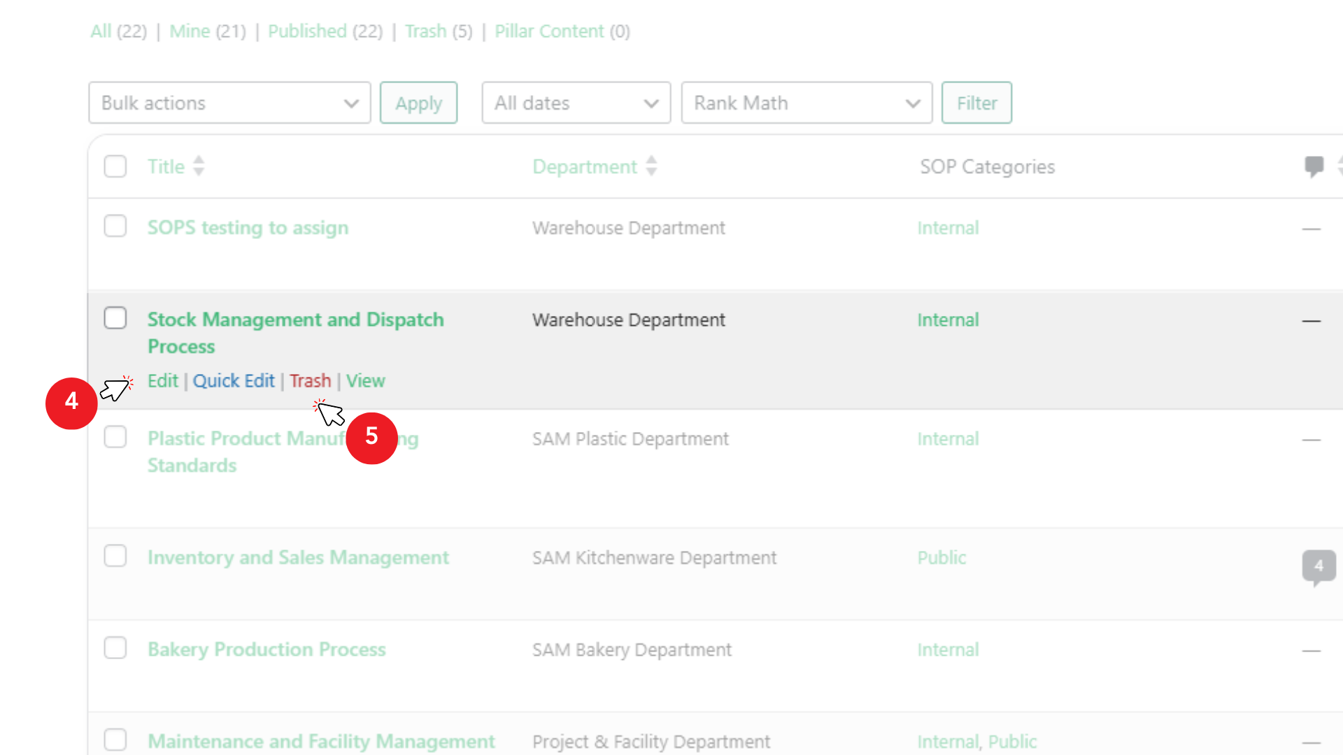This screenshot has width=1343, height=755.
Task: Show Published (22) posts
Action: pyautogui.click(x=307, y=31)
